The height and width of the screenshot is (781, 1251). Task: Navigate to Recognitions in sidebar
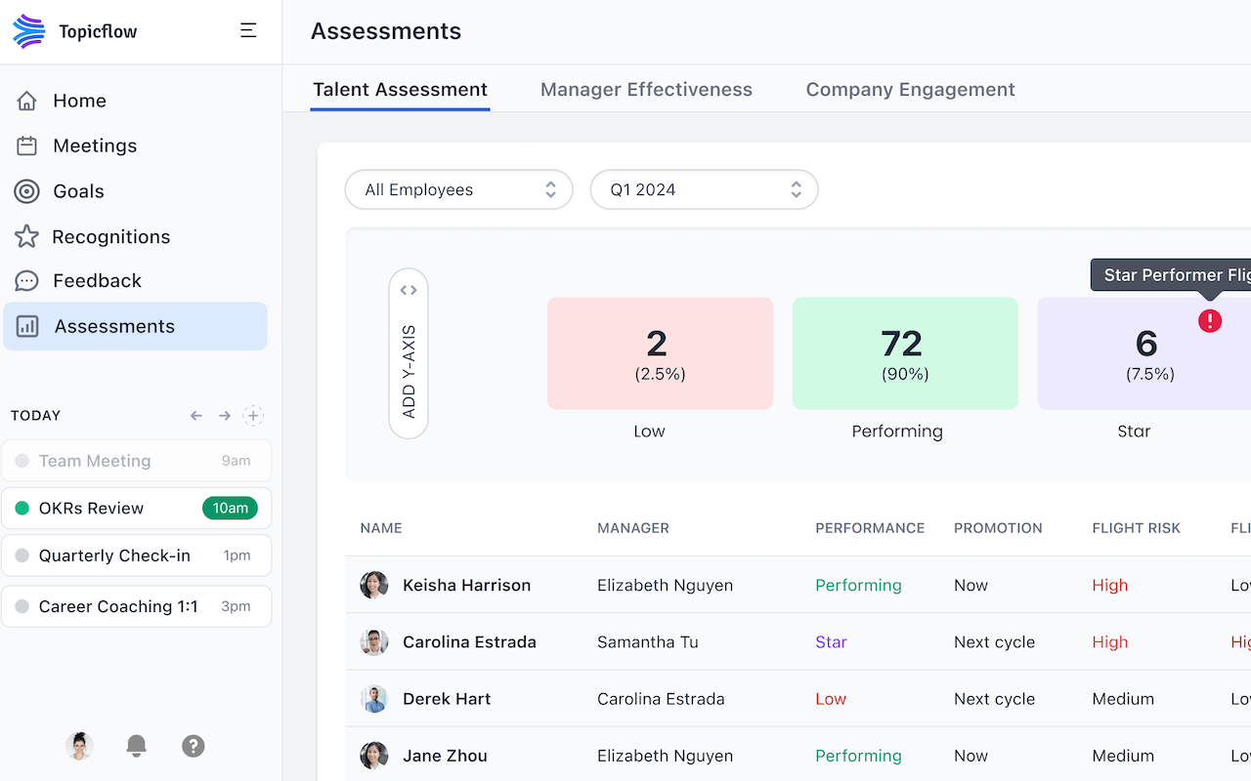click(x=110, y=236)
